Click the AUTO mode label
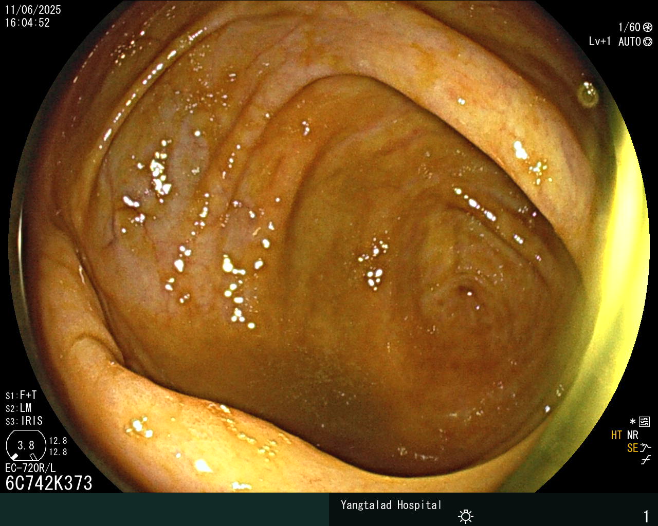The height and width of the screenshot is (526, 658). pyautogui.click(x=630, y=42)
